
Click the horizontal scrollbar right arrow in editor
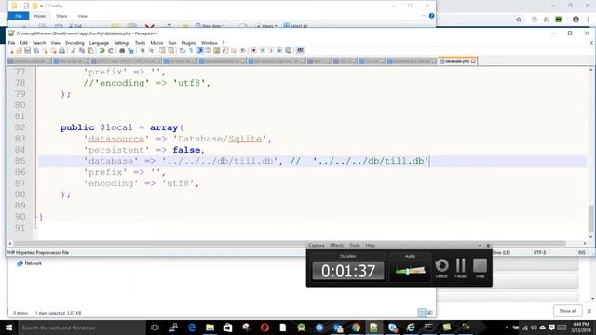point(585,243)
